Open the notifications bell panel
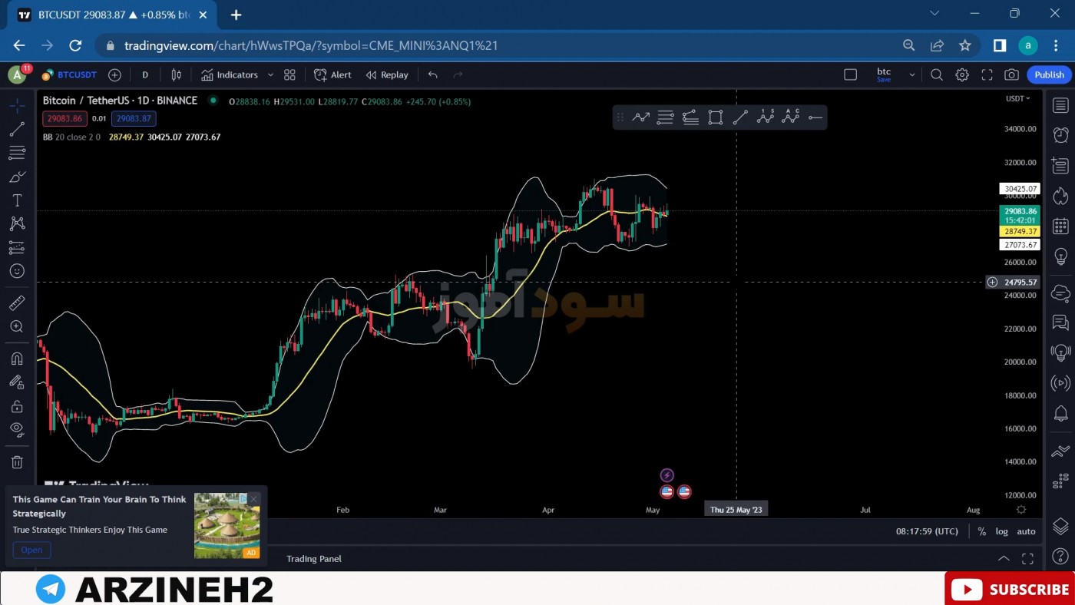Image resolution: width=1075 pixels, height=605 pixels. click(x=1060, y=414)
